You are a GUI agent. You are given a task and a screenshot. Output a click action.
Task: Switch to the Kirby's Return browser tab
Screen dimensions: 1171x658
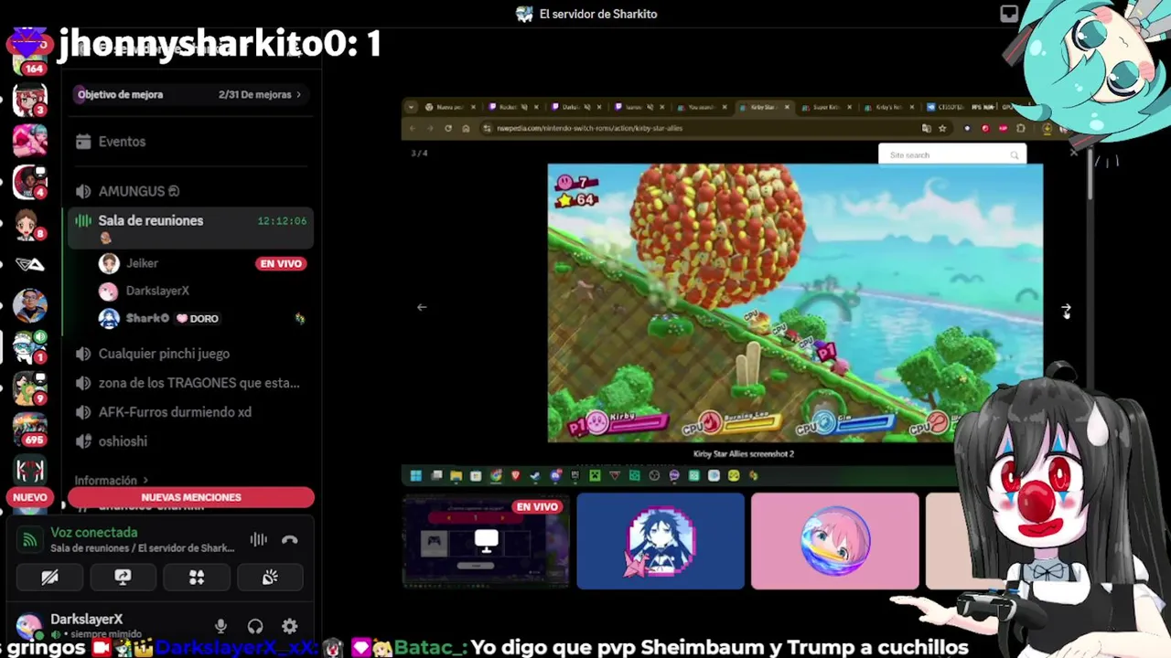pos(888,107)
